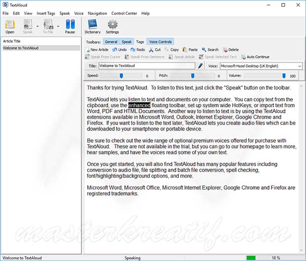
Task: Open the Control Center menu
Action: pyautogui.click(x=124, y=13)
